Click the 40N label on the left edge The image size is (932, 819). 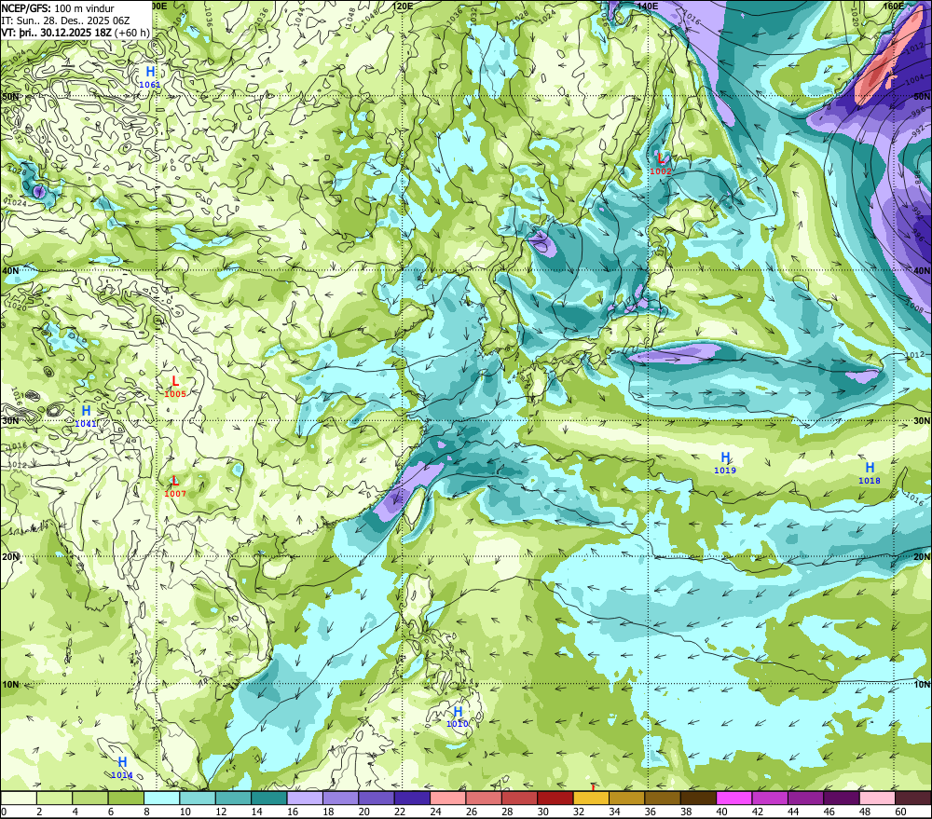pos(10,270)
